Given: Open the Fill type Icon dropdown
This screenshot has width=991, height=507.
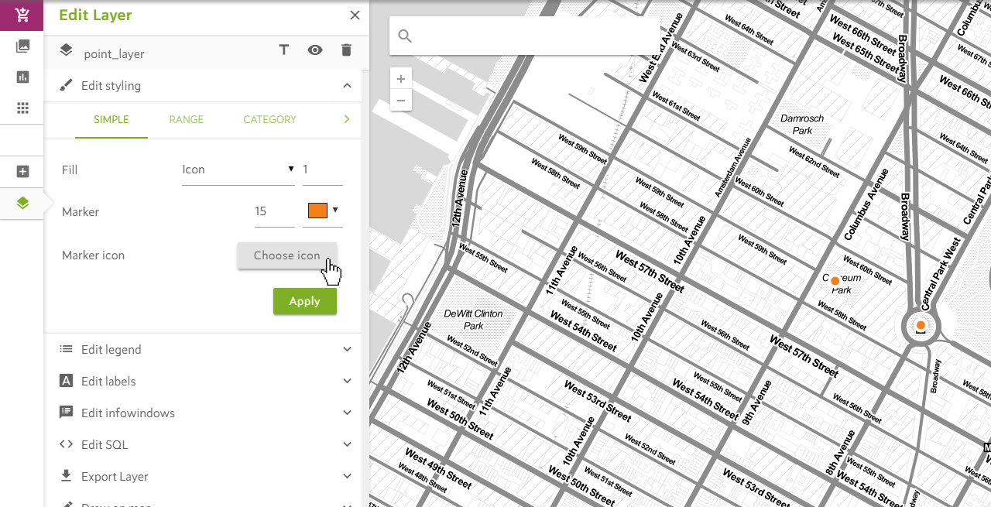Looking at the screenshot, I should click(238, 170).
